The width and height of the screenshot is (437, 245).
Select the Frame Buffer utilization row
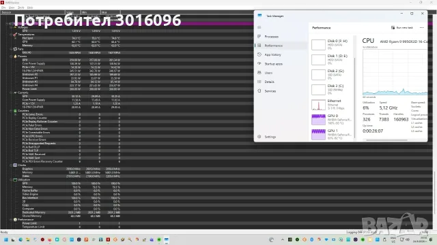coord(71,191)
